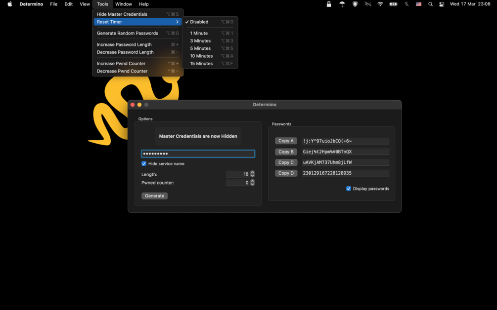
Task: Copy password B
Action: point(286,152)
